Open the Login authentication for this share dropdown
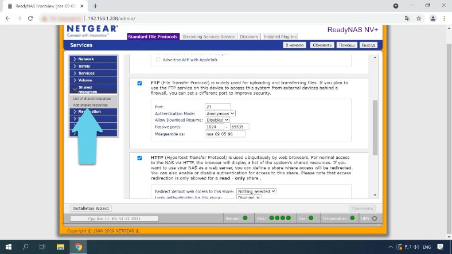The height and width of the screenshot is (254, 452). (249, 197)
